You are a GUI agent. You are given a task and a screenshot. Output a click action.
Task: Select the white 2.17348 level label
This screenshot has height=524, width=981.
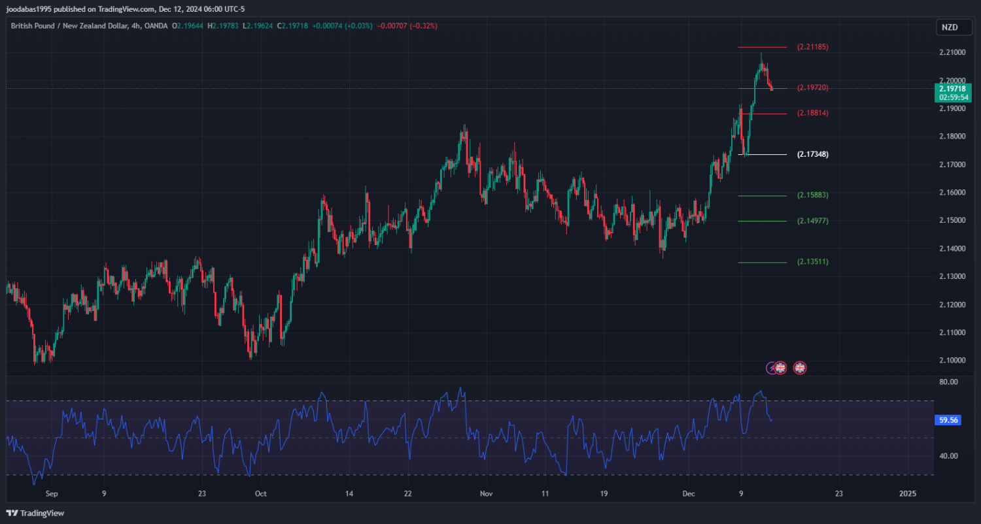coord(812,154)
